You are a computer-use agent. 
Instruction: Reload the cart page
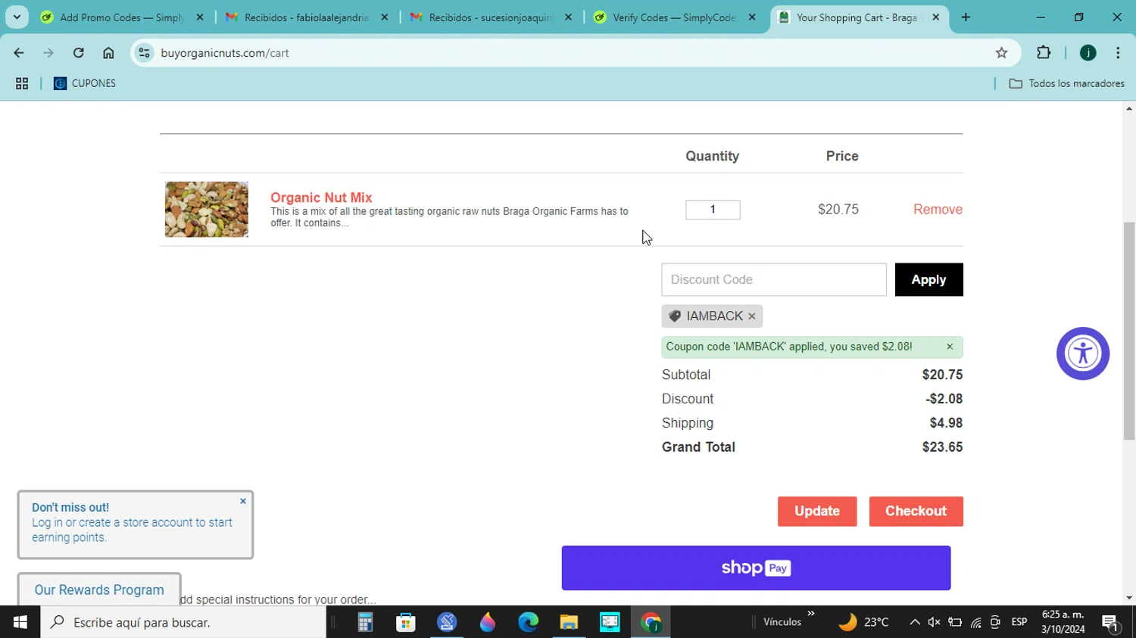click(x=79, y=53)
